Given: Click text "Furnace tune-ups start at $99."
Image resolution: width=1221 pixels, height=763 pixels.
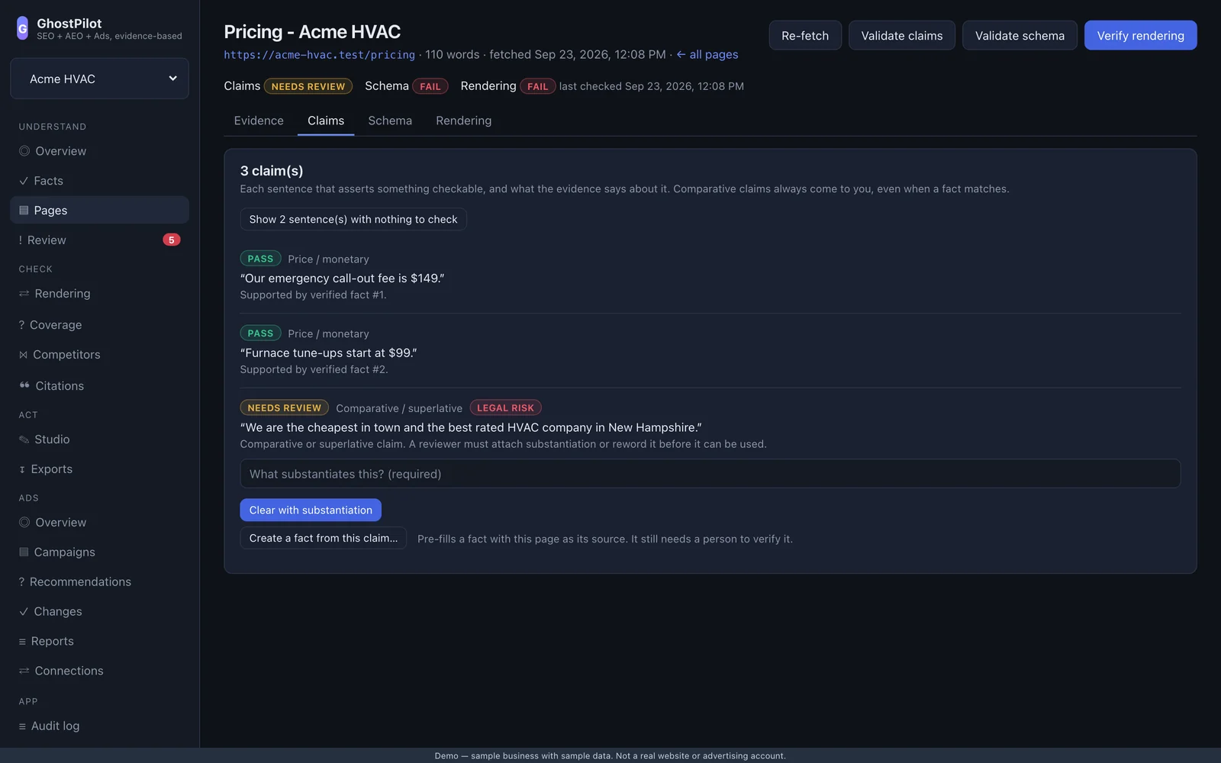Looking at the screenshot, I should 329,353.
